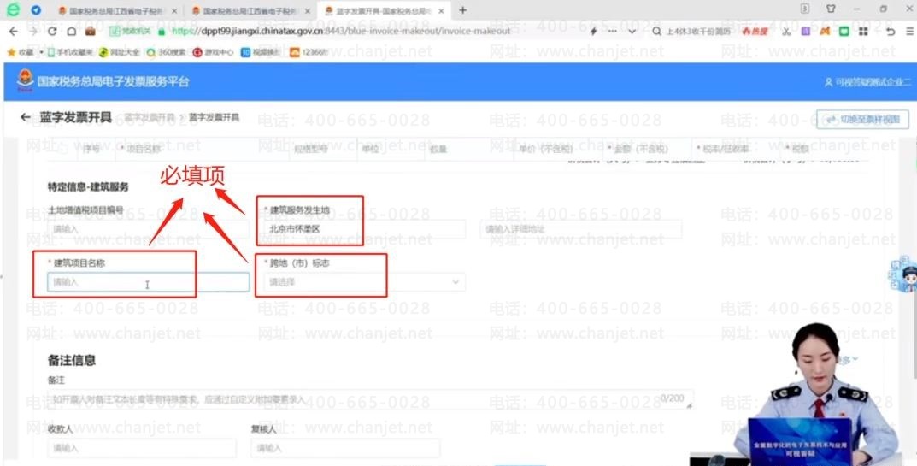Click the 收款人 input field

(x=142, y=448)
